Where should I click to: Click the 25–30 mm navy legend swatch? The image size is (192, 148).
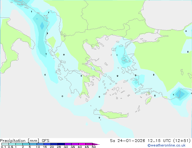click(x=61, y=144)
